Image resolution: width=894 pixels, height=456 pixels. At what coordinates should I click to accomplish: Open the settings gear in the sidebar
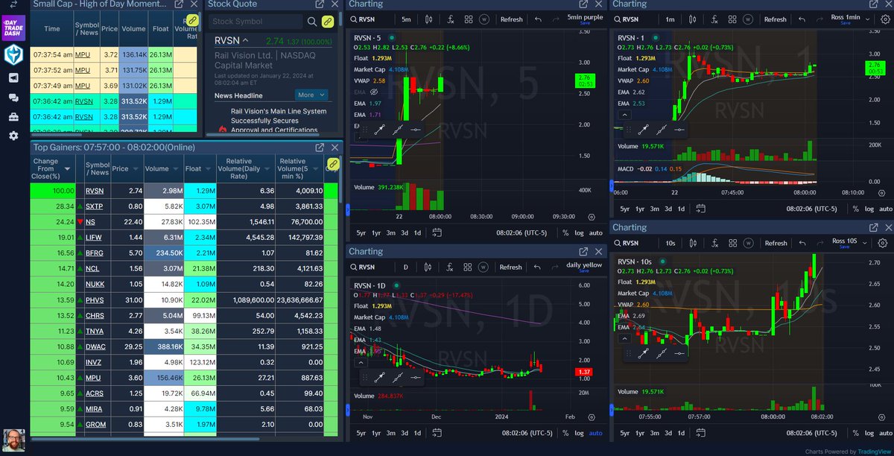(x=13, y=136)
